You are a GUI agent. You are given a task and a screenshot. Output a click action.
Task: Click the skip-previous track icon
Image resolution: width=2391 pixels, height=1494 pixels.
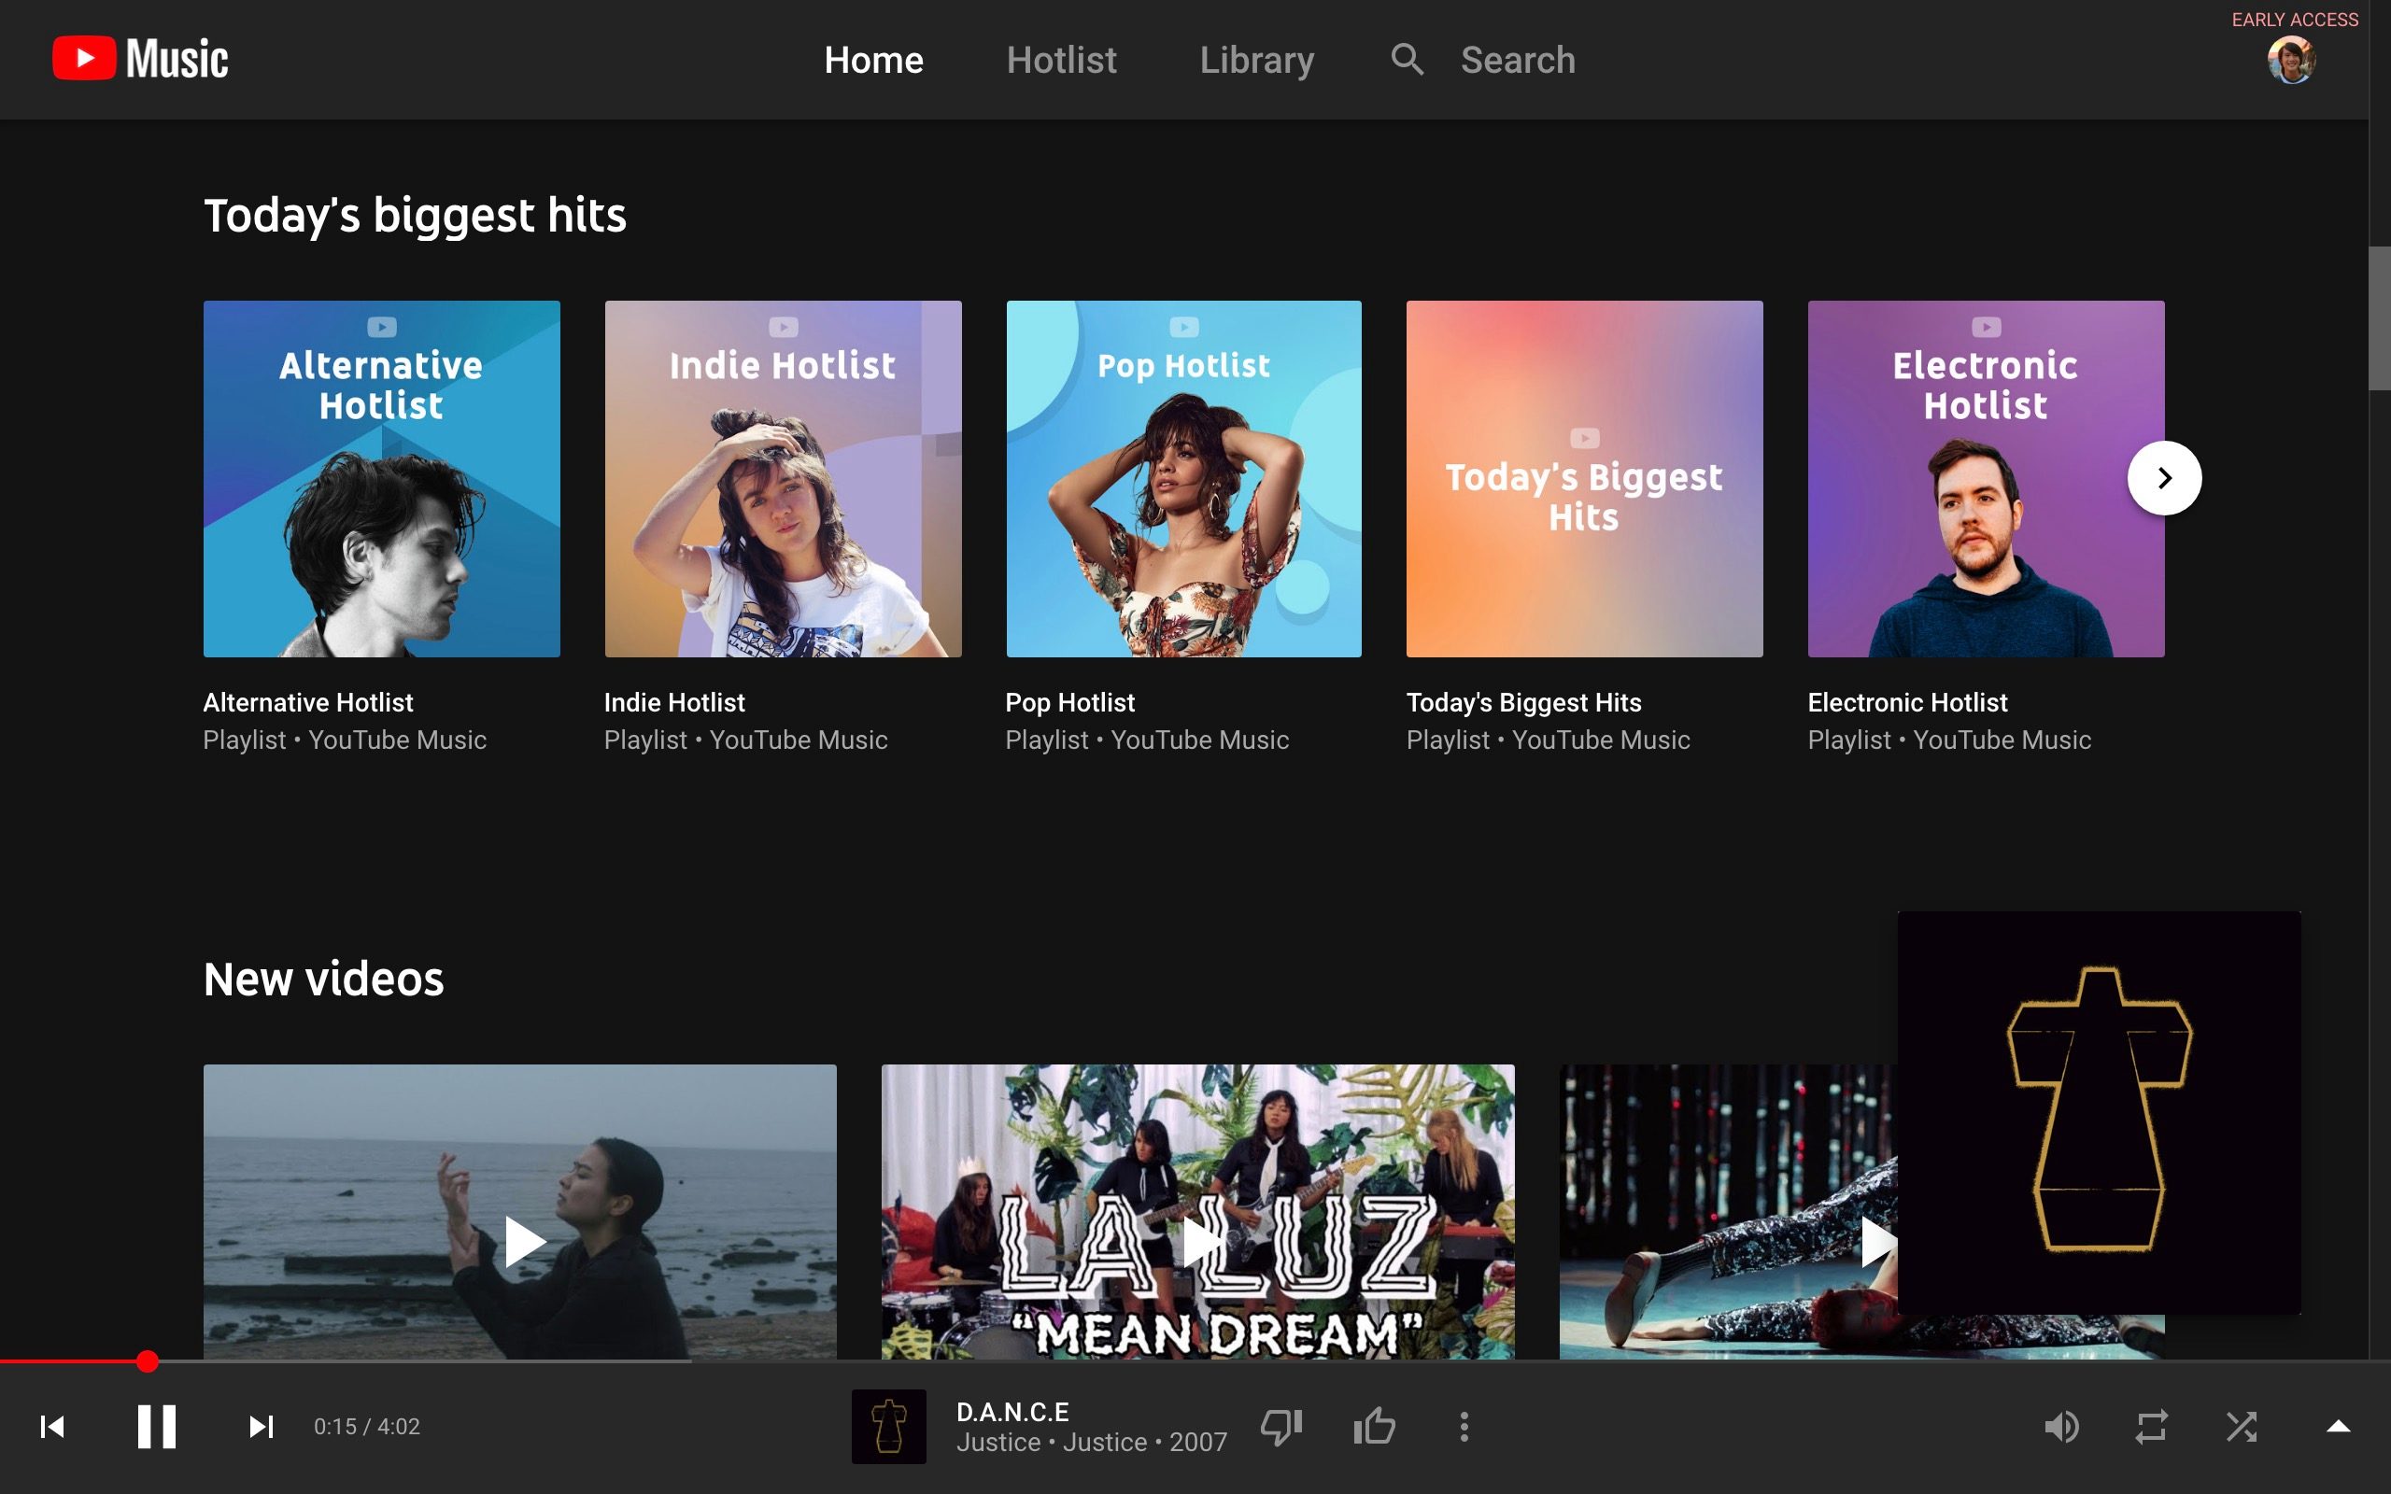click(50, 1427)
